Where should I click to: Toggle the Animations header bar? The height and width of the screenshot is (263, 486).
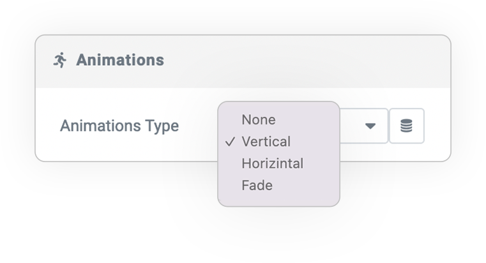point(243,62)
